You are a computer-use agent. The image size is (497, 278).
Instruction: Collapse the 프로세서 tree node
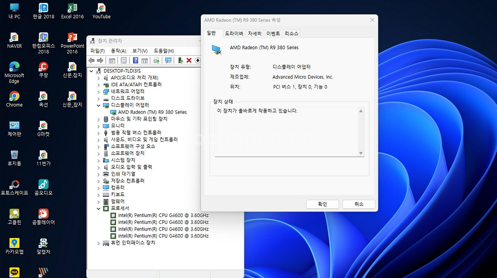point(98,209)
